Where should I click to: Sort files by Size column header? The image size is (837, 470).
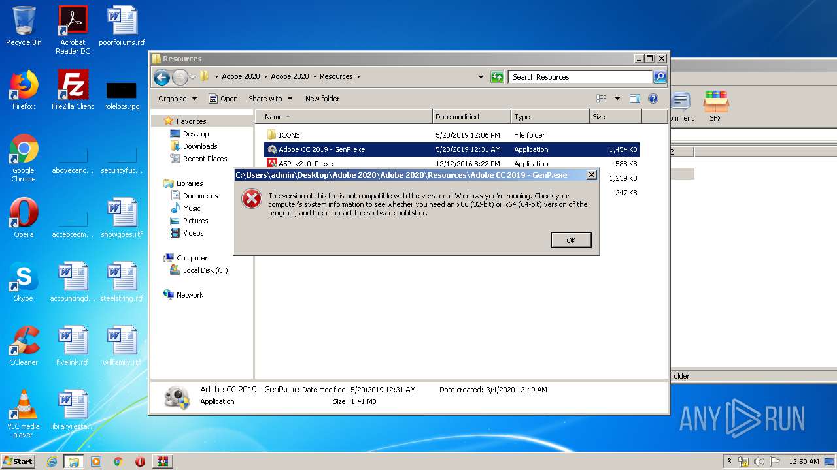pyautogui.click(x=615, y=117)
